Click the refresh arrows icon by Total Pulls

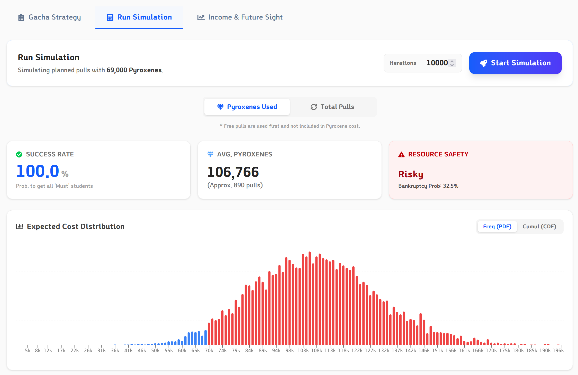pyautogui.click(x=314, y=107)
